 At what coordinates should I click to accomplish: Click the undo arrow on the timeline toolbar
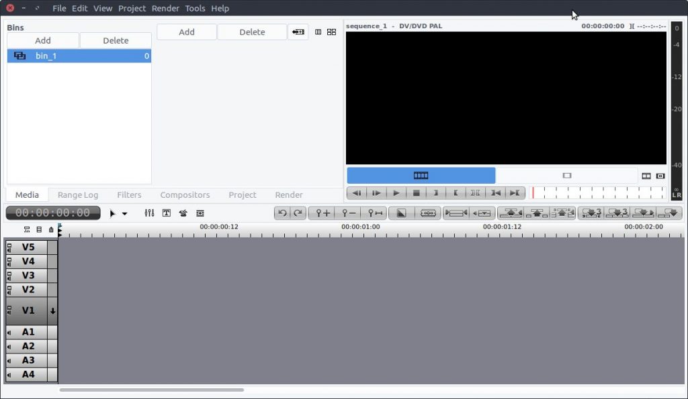283,213
